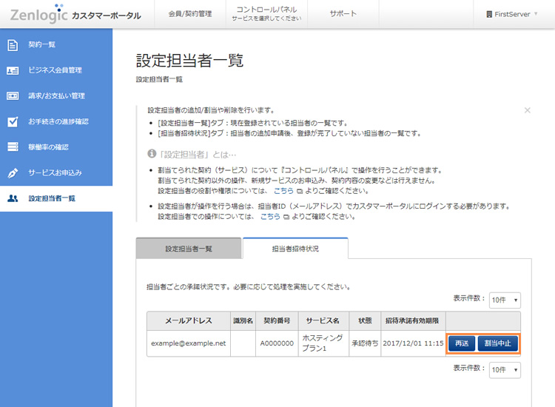Image resolution: width=555 pixels, height=407 pixels.
Task: Select 担当者招待状況 tab
Action: 295,249
